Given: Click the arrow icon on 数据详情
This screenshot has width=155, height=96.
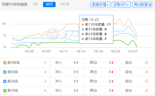Looking at the screenshot, I should pos(108,5).
